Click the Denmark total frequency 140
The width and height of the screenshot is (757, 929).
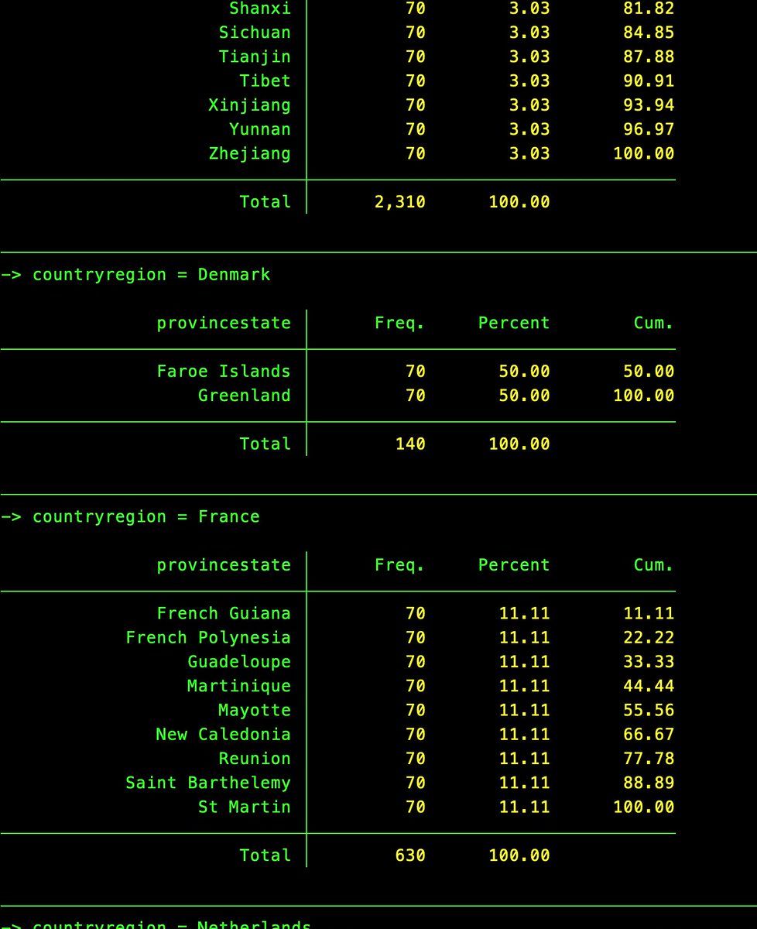tap(410, 444)
